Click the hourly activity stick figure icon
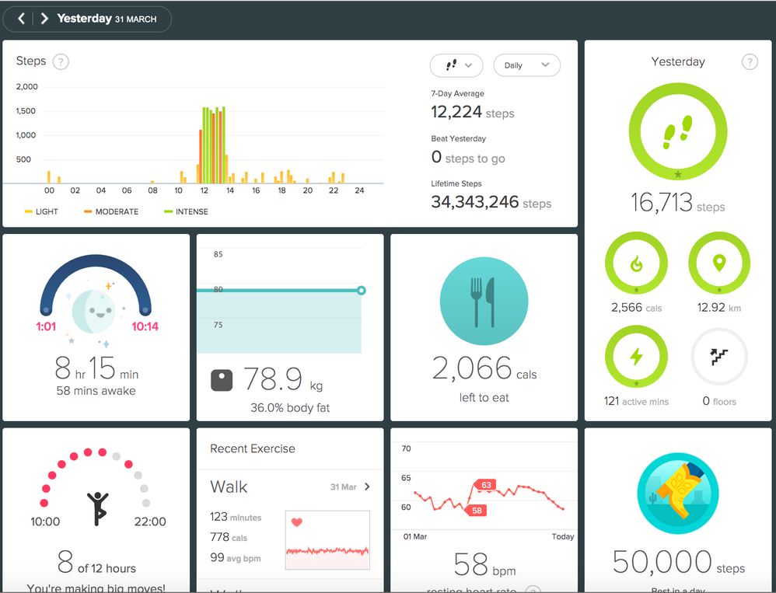 (x=96, y=508)
